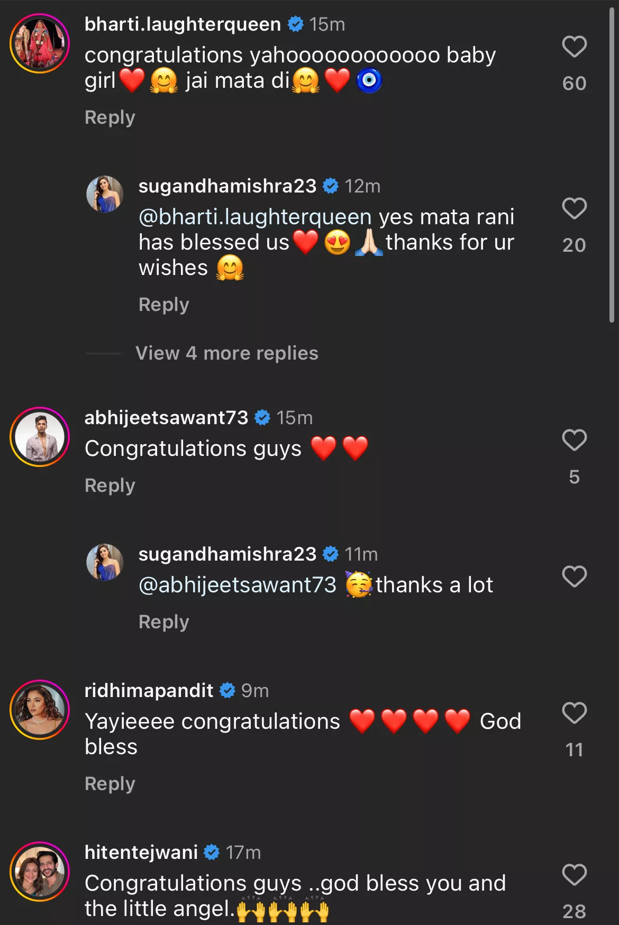This screenshot has height=925, width=619.
Task: Tap heart on sugandhamishra23's thanks a lot reply
Action: pos(574,576)
